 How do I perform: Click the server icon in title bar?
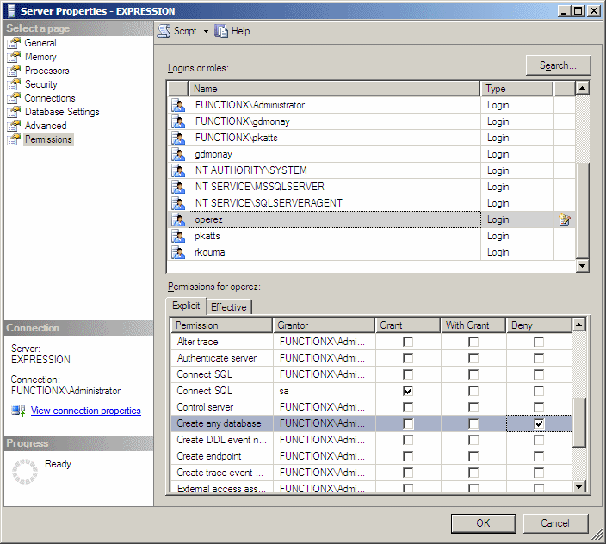(11, 11)
